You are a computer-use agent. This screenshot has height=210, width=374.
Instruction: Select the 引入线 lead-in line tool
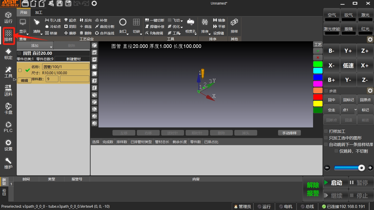click(x=53, y=20)
